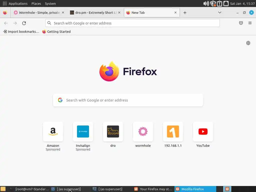
Task: Close the Wormhole tab
Action: pos(63,12)
